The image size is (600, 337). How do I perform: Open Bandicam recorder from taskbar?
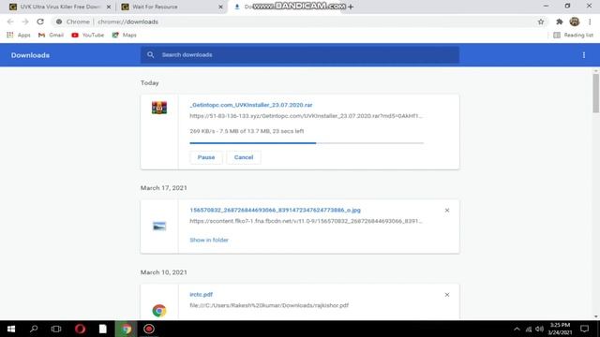(149, 329)
